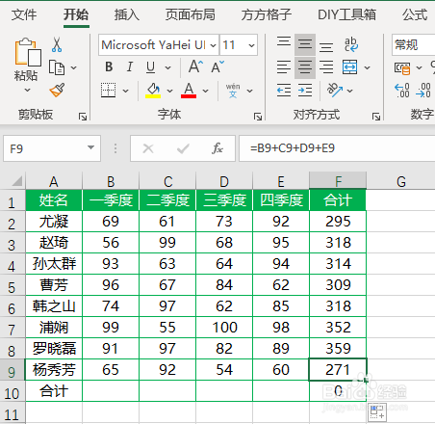Toggle Italic formatting
The width and height of the screenshot is (435, 424).
pos(130,66)
